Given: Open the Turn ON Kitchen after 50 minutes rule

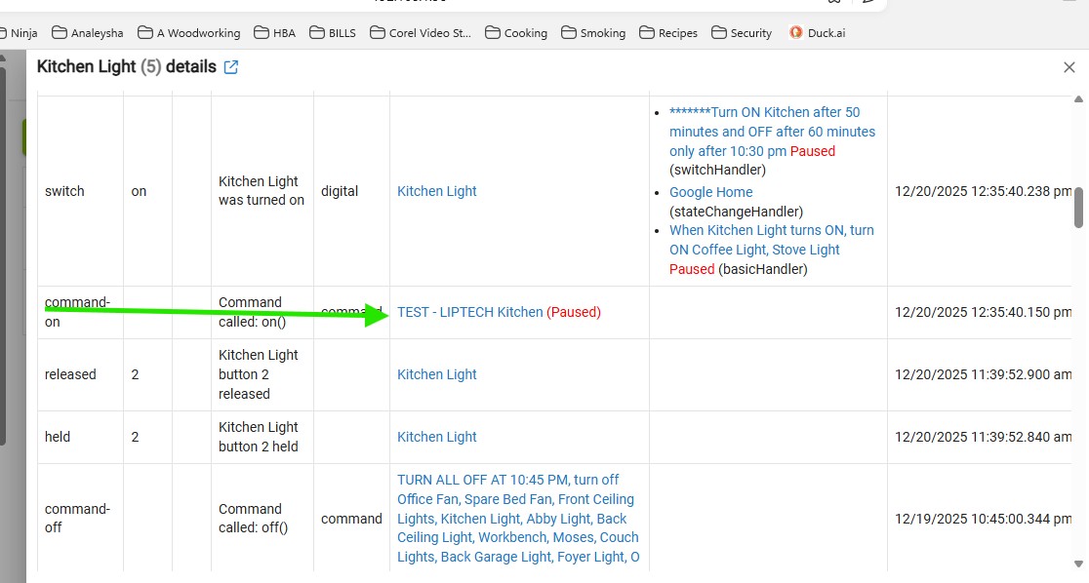Looking at the screenshot, I should [x=771, y=132].
